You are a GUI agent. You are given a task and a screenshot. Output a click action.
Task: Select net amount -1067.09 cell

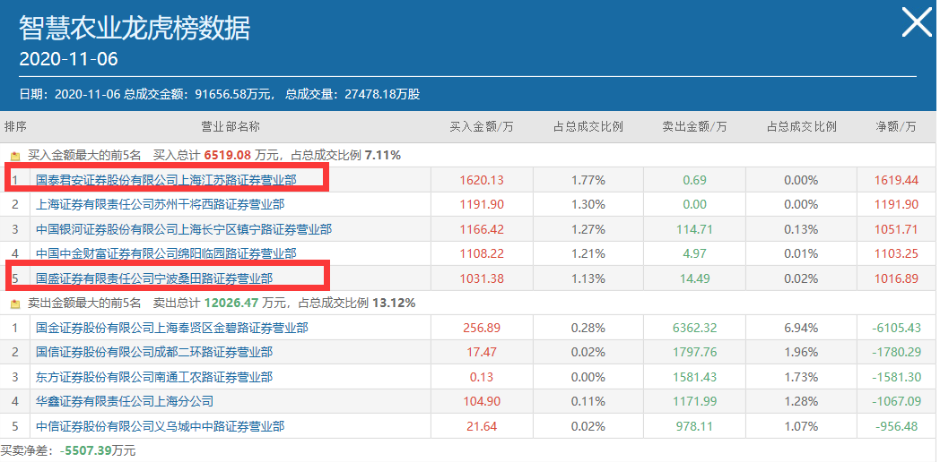coord(896,401)
